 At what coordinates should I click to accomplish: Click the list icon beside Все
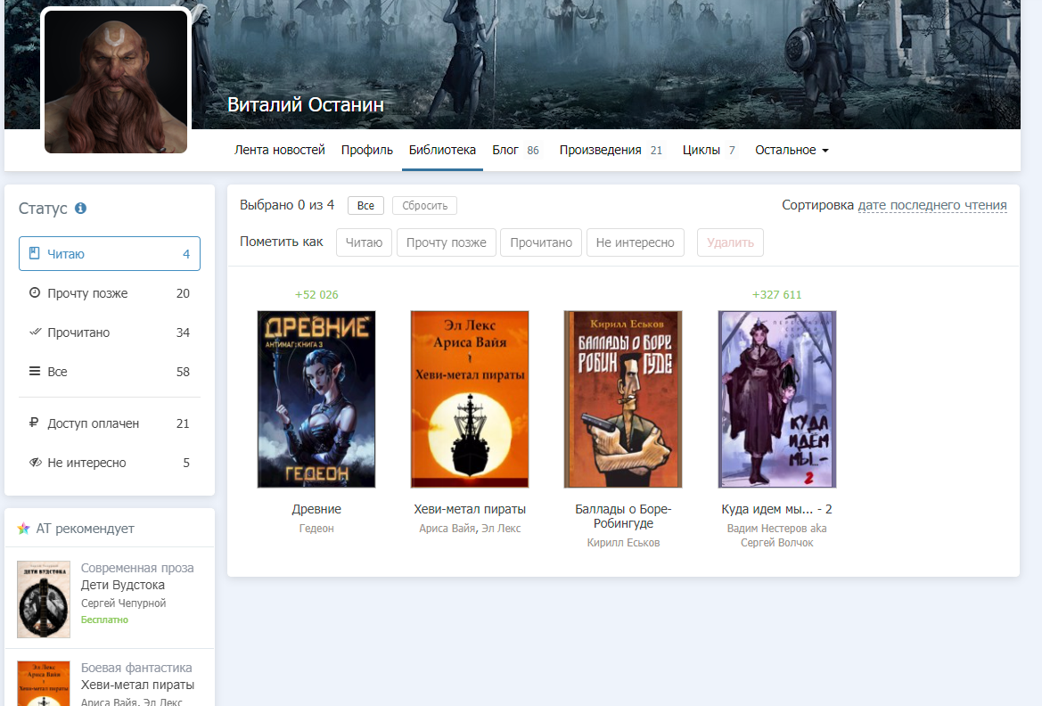tap(35, 372)
